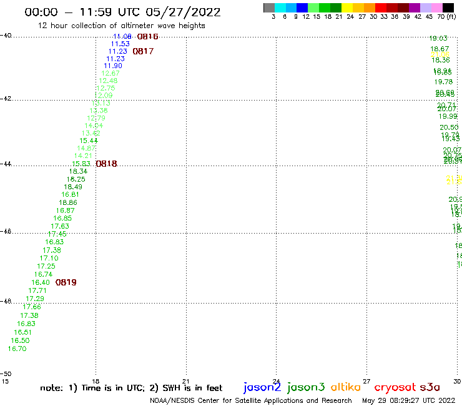The image size is (462, 406).
Task: Click the 16.51 wave height value
Action: [22, 332]
